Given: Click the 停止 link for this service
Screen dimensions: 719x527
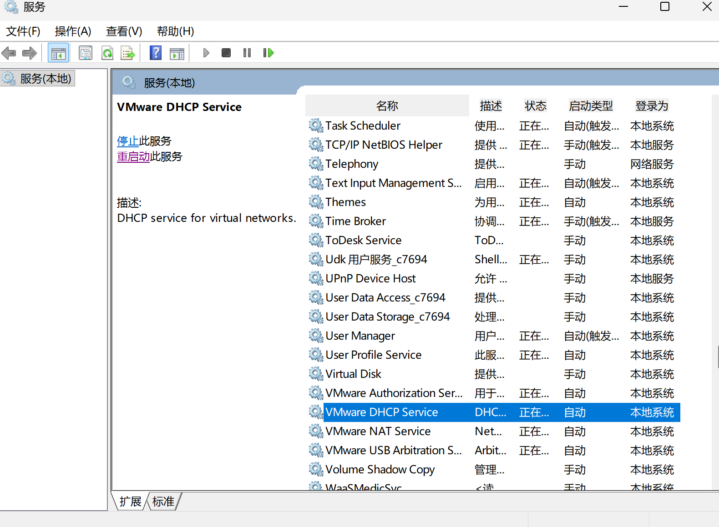Looking at the screenshot, I should 128,141.
